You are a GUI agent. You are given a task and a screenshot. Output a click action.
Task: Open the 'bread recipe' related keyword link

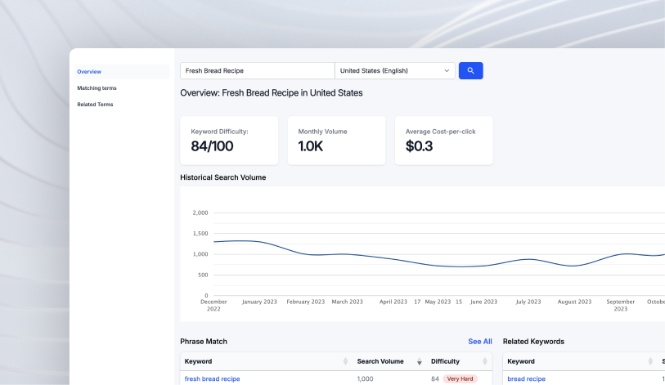coord(526,379)
